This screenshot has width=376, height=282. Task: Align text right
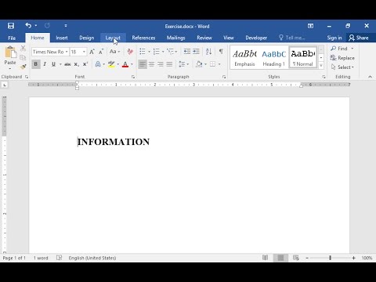point(161,64)
